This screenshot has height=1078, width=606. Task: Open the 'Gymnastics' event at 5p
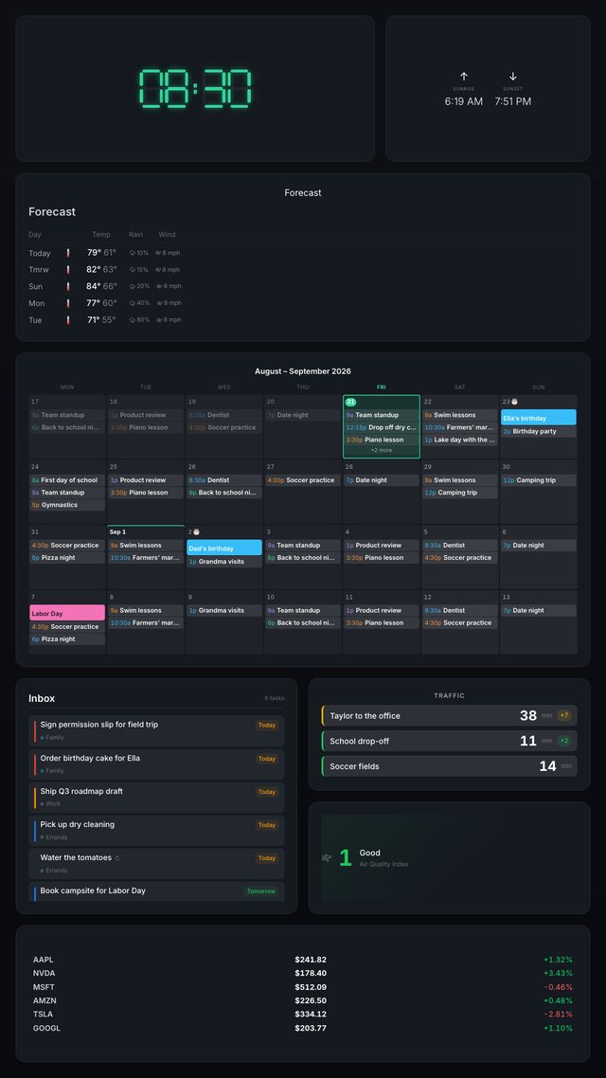[67, 505]
